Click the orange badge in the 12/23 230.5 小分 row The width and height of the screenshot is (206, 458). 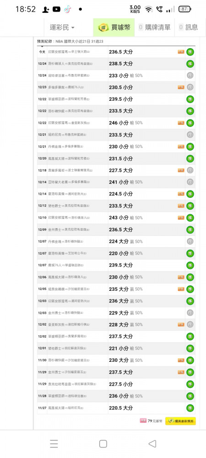181,87
